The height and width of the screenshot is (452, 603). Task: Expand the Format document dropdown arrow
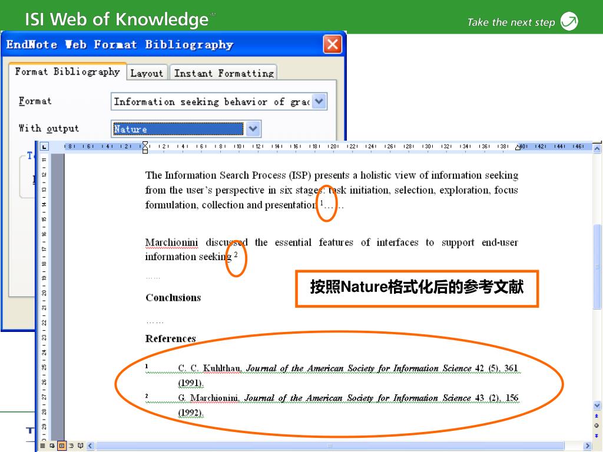319,101
